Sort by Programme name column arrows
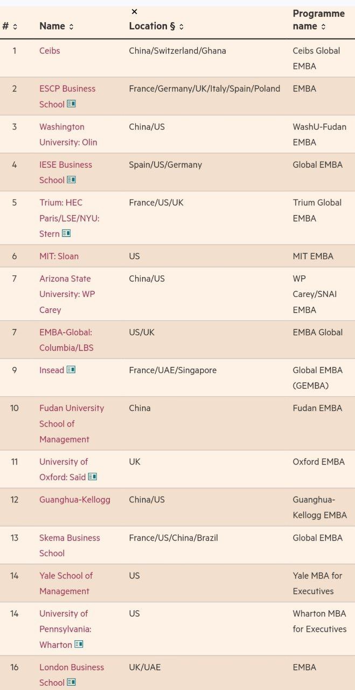355x690 pixels. click(323, 26)
